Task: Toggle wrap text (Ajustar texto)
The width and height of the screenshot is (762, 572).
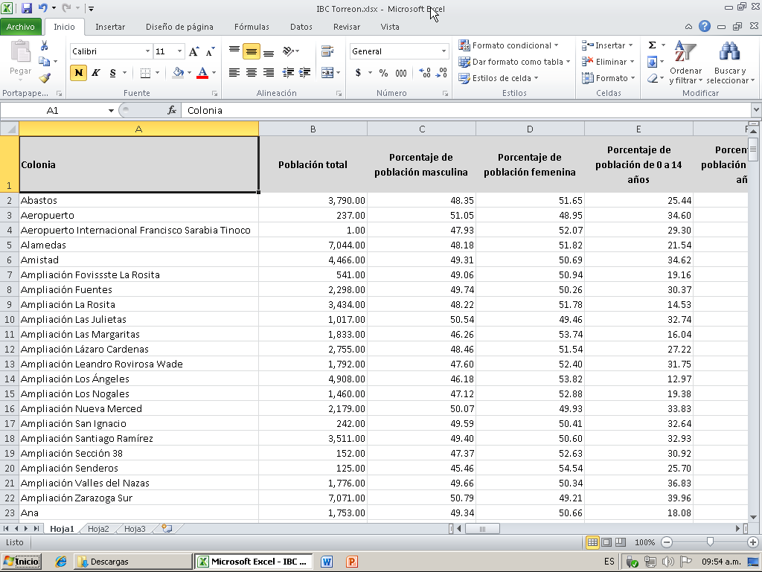Action: click(327, 51)
